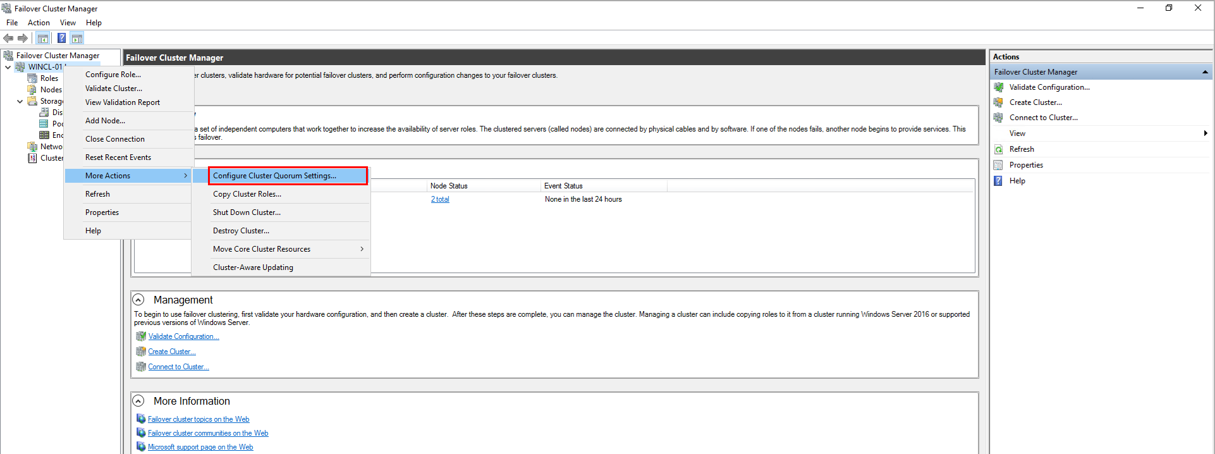Click the Cluster Events icon in tree

32,158
